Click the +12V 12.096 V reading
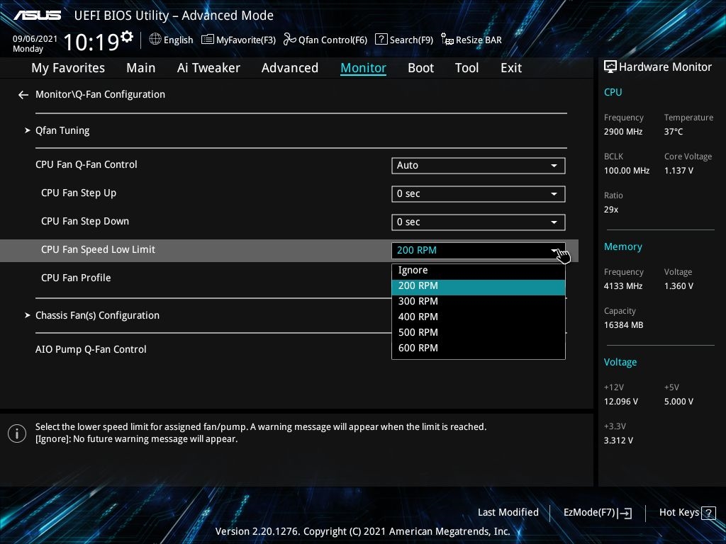Screen dimensions: 726x544 621,402
